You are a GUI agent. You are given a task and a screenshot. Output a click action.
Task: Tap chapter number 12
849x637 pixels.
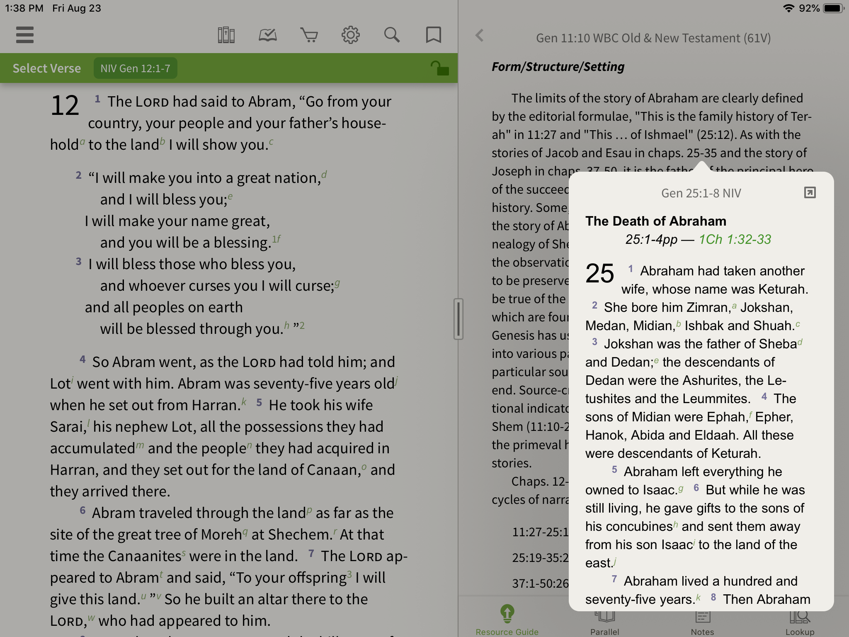coord(65,105)
